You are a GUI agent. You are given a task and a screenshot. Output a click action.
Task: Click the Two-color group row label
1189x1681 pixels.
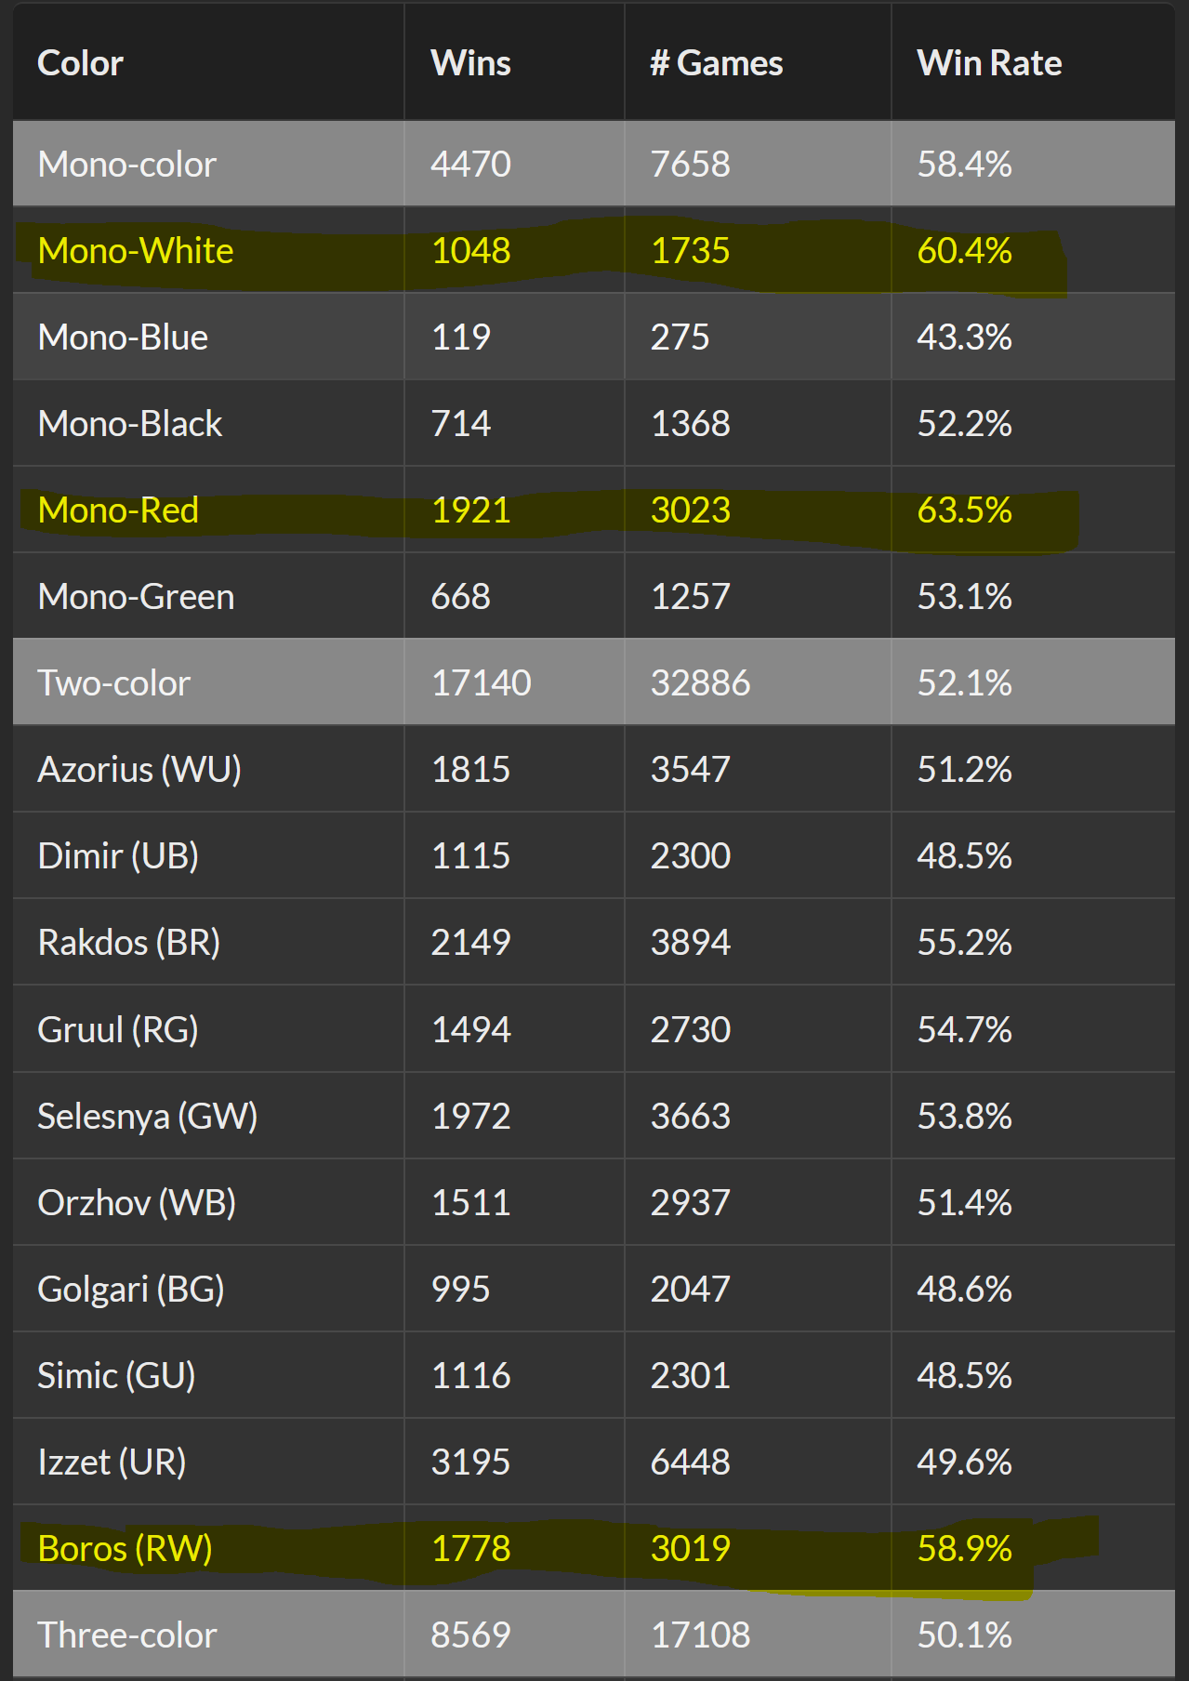point(113,683)
